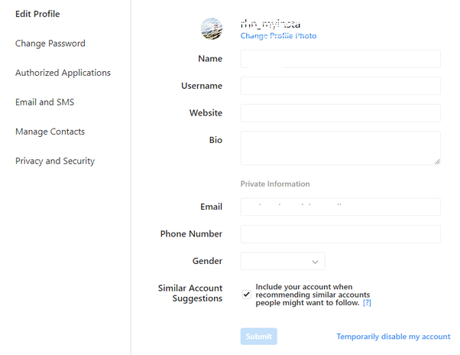Click the Change Profile Photo link
460x355 pixels.
click(278, 36)
